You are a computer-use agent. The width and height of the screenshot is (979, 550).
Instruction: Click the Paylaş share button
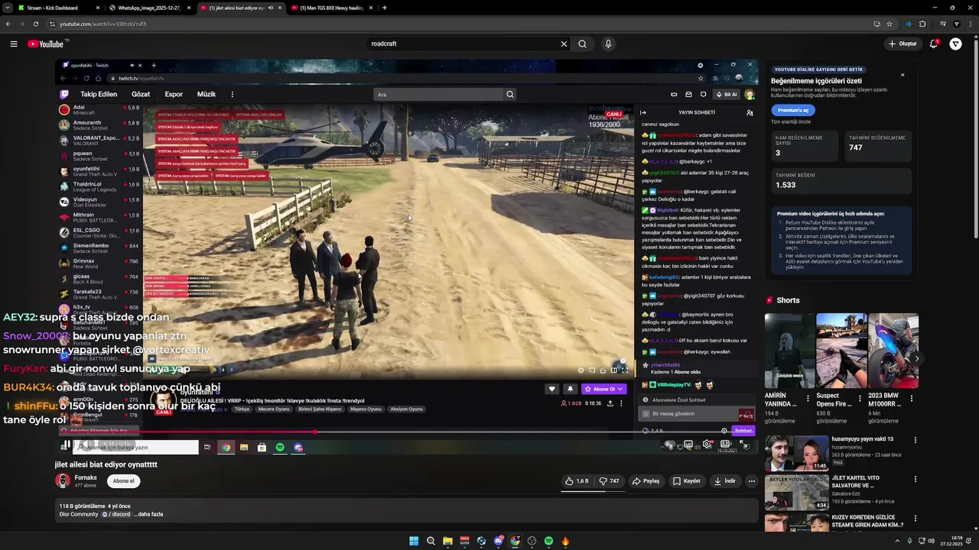tap(646, 481)
